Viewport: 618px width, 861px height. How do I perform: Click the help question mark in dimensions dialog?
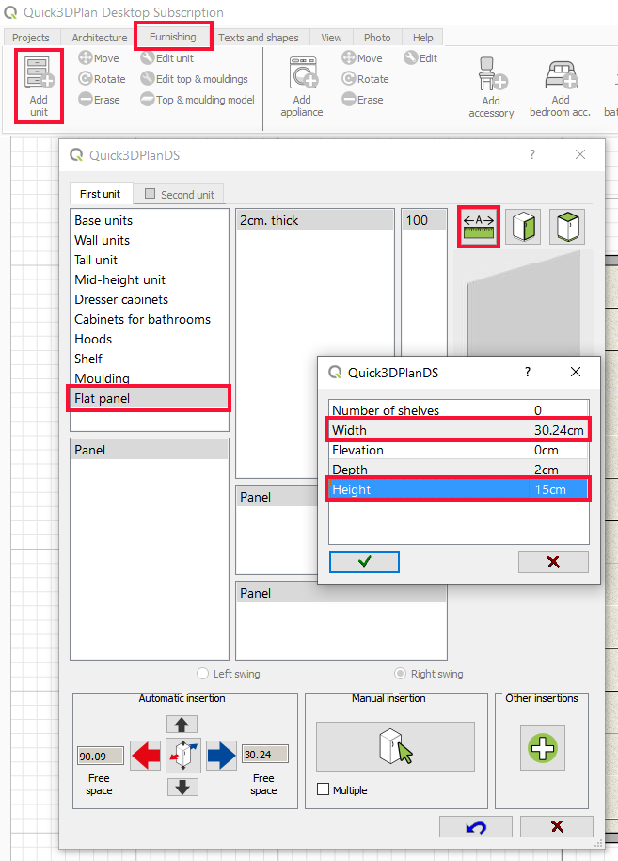(528, 373)
